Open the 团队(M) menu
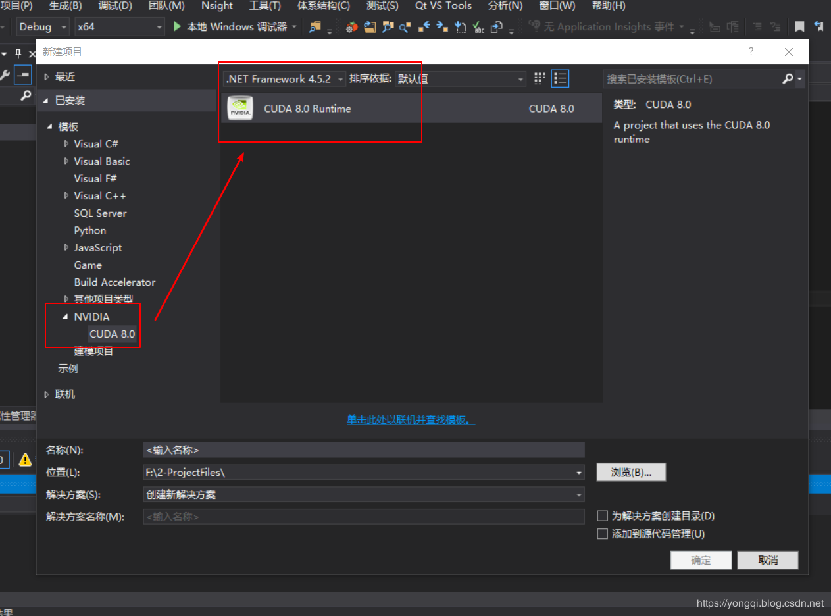Screen dimensions: 831x616 [166, 6]
